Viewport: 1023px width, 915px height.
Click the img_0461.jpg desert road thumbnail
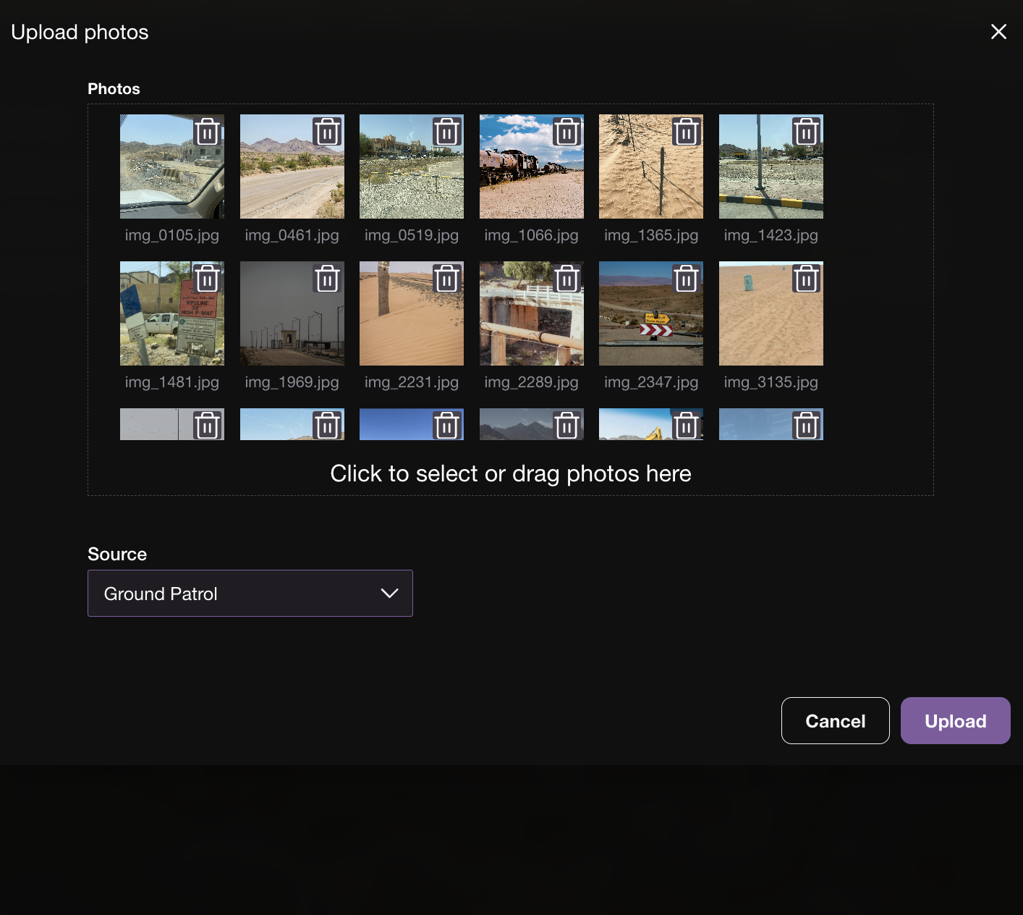coord(282,177)
